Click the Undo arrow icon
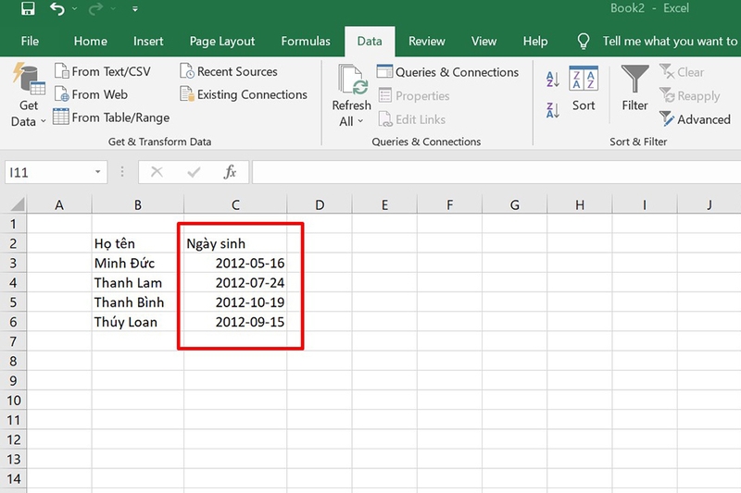This screenshot has width=741, height=493. [57, 8]
